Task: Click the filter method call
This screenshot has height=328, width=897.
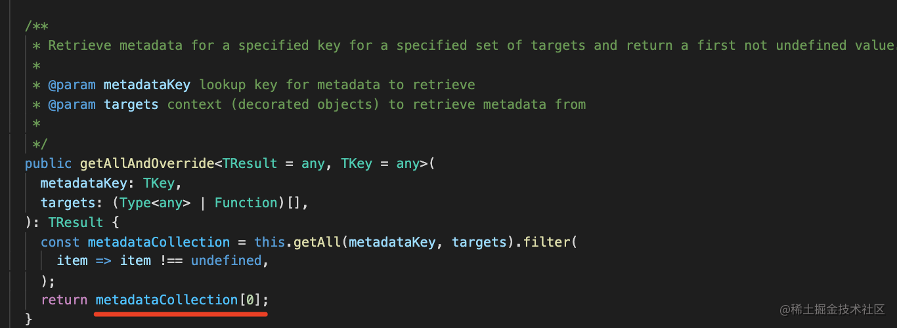Action: pyautogui.click(x=547, y=242)
